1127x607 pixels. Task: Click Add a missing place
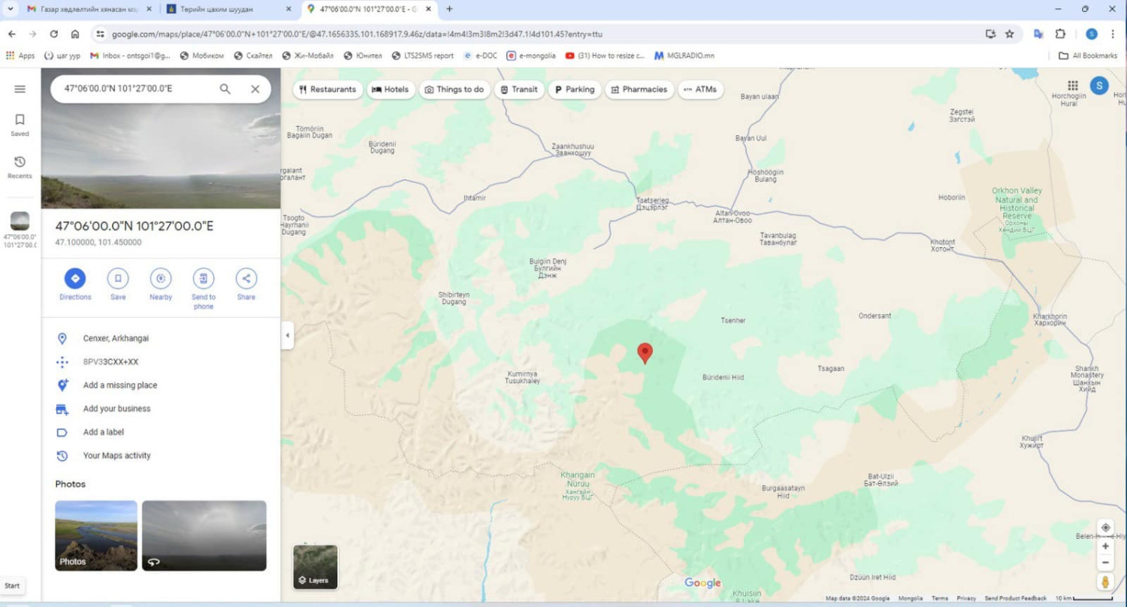[x=120, y=385]
